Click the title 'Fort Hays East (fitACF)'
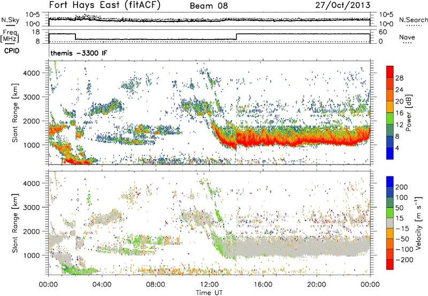This screenshot has width=428, height=296. tap(105, 5)
